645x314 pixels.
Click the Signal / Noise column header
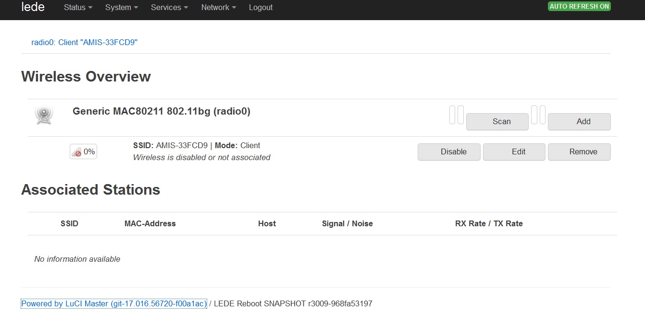coord(347,224)
